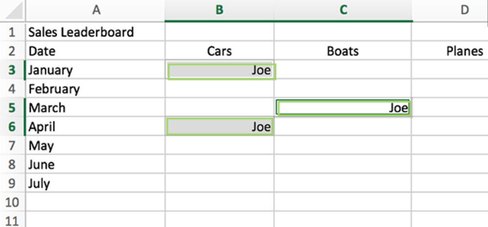The height and width of the screenshot is (227, 488).
Task: Click the row 4 header
Action: (12, 89)
